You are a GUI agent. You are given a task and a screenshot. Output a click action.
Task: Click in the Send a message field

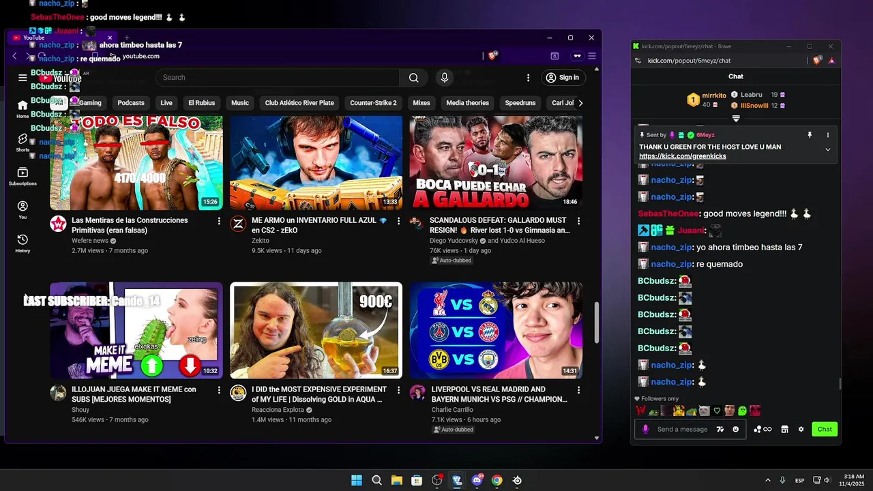[682, 429]
